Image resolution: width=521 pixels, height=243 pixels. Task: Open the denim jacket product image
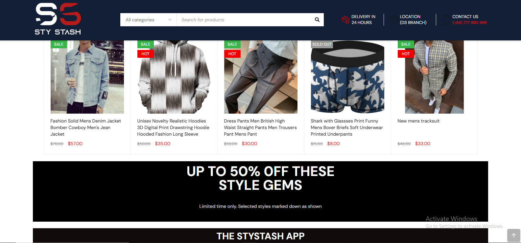(x=87, y=77)
